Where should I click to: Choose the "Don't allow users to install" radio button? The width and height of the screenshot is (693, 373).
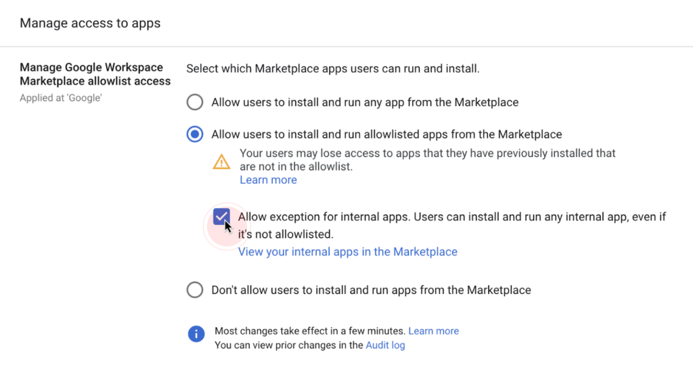(195, 290)
